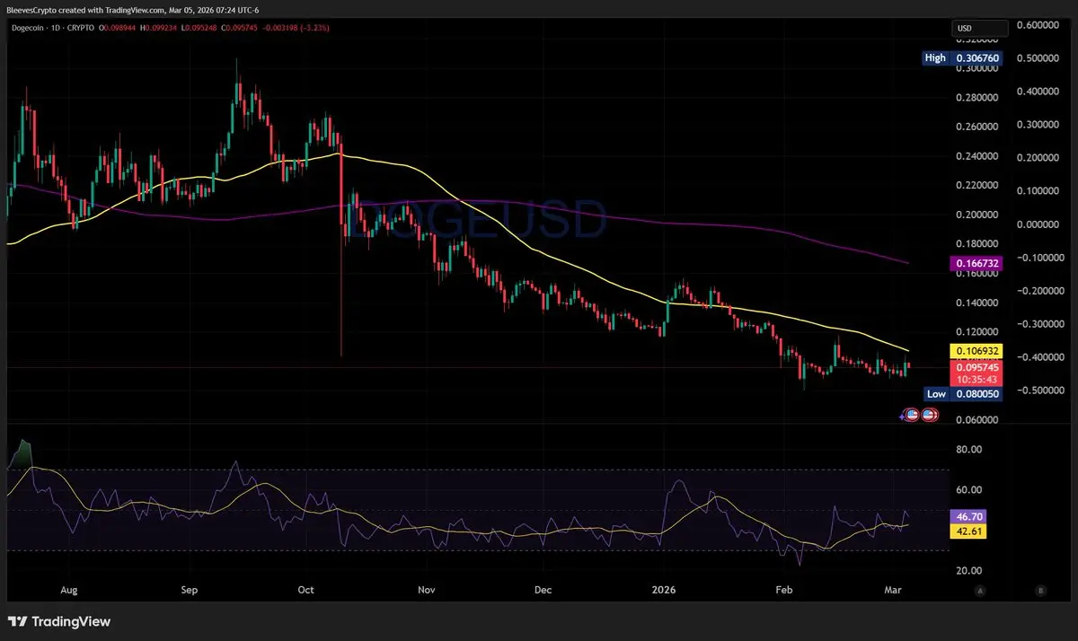Toggle auto scale button A

[x=980, y=591]
